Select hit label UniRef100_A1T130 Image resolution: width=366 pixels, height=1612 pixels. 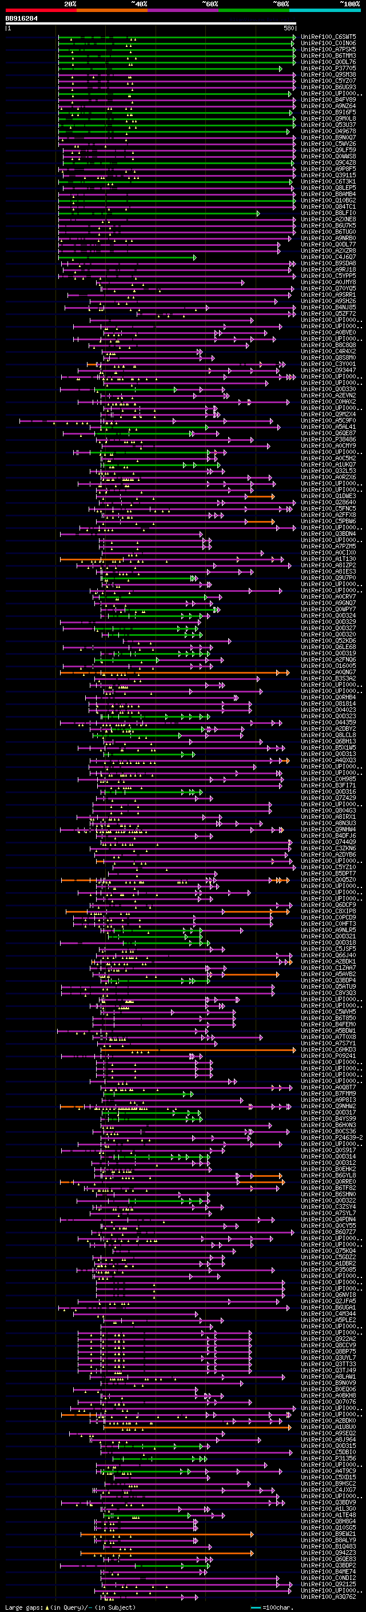[x=328, y=559]
